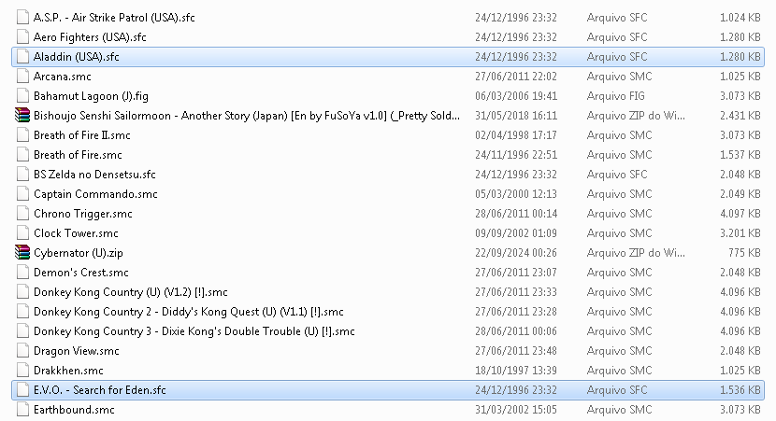776x421 pixels.
Task: Click the file icon of Drakkhen.smc
Action: point(22,370)
